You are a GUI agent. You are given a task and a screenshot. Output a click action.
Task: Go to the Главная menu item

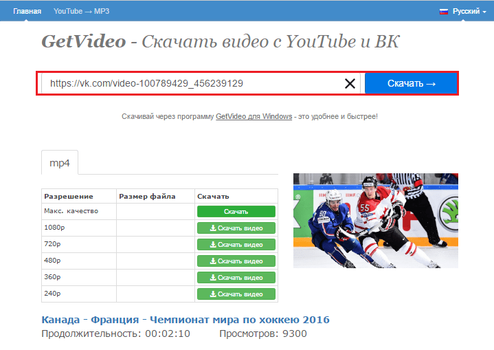point(27,12)
